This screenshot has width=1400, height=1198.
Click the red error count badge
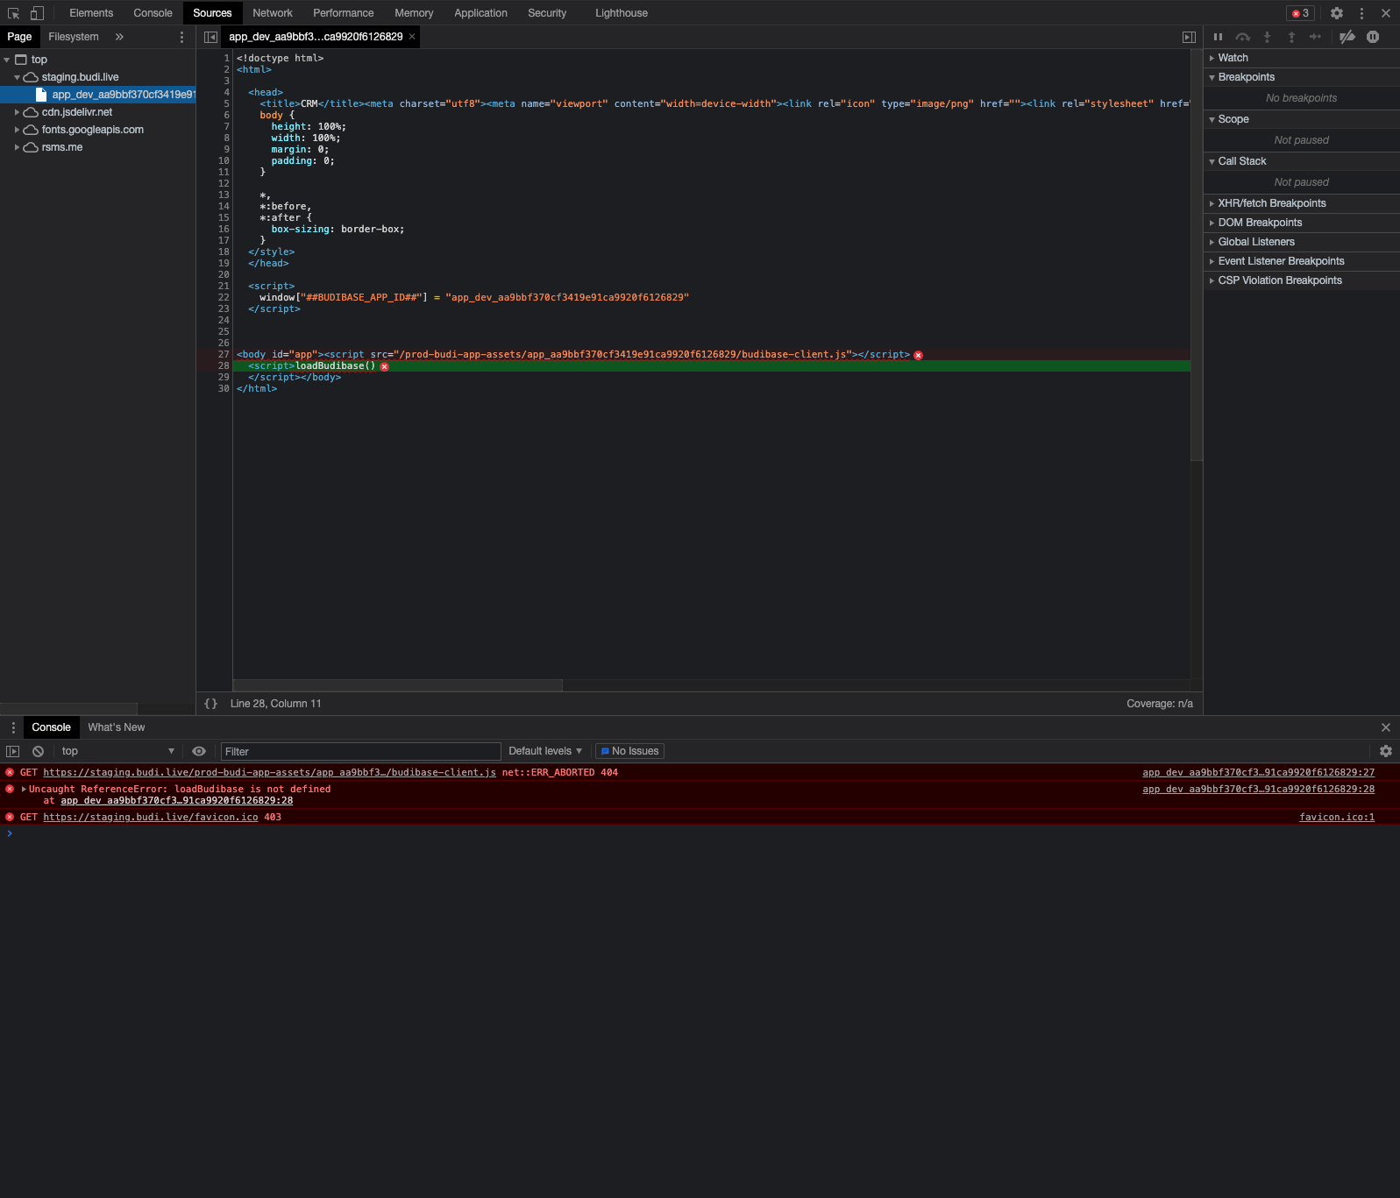pos(1301,13)
